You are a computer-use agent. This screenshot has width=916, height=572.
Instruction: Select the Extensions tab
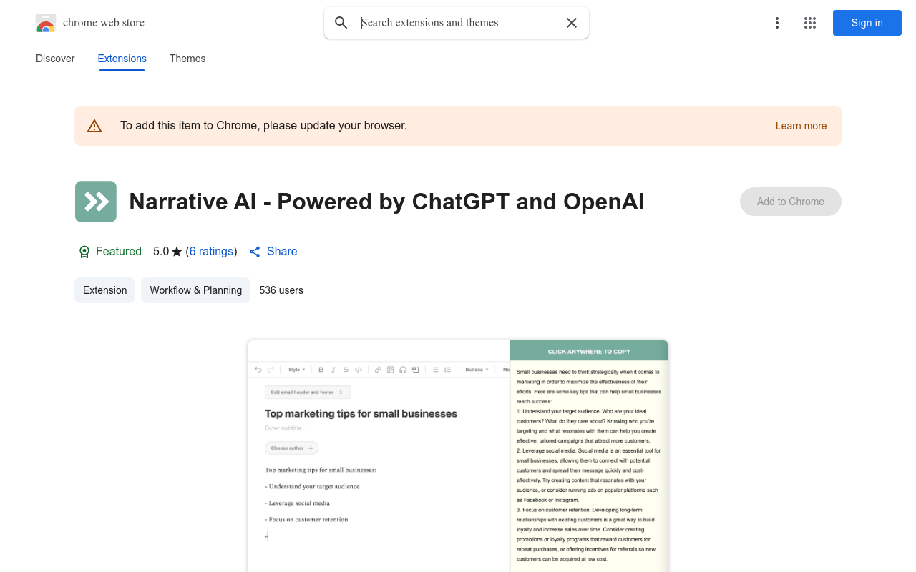pyautogui.click(x=122, y=59)
